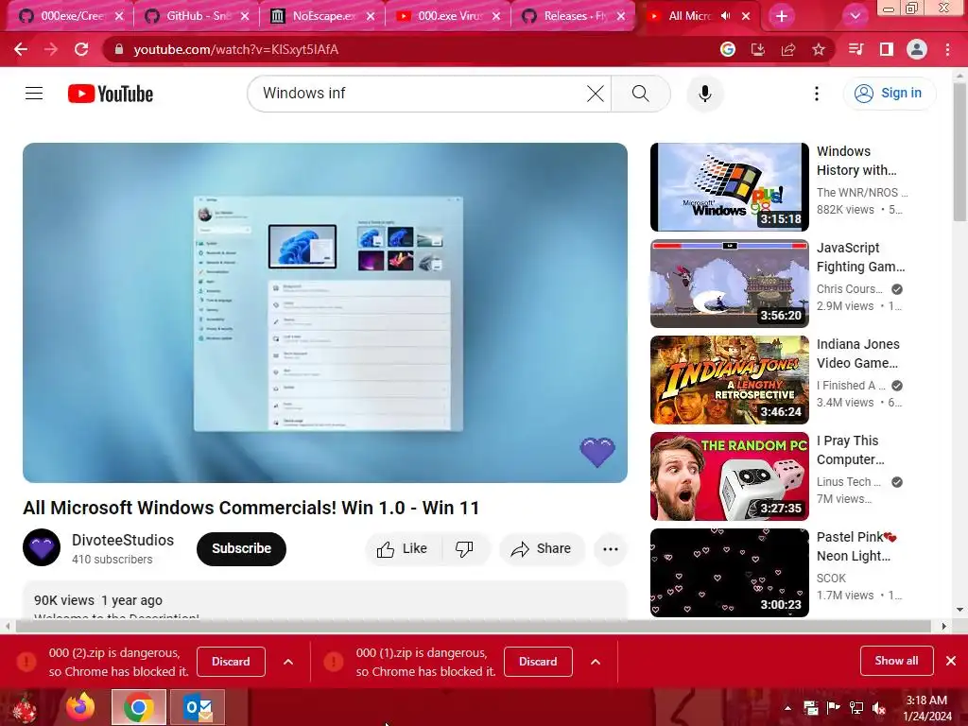The height and width of the screenshot is (726, 968).
Task: Open the DivoteeStudios channel name
Action: (x=123, y=540)
